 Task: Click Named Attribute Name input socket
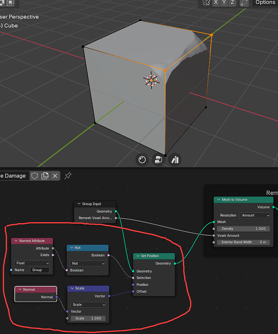[11, 270]
